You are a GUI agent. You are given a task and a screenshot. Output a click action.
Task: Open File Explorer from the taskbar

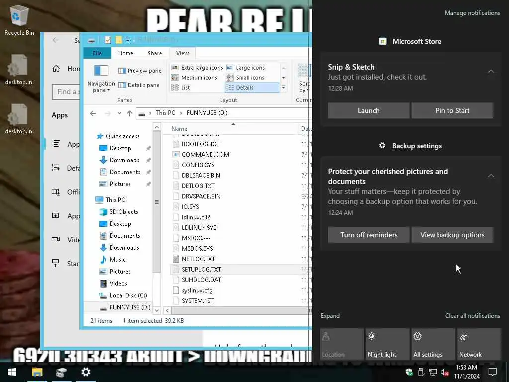pyautogui.click(x=37, y=372)
